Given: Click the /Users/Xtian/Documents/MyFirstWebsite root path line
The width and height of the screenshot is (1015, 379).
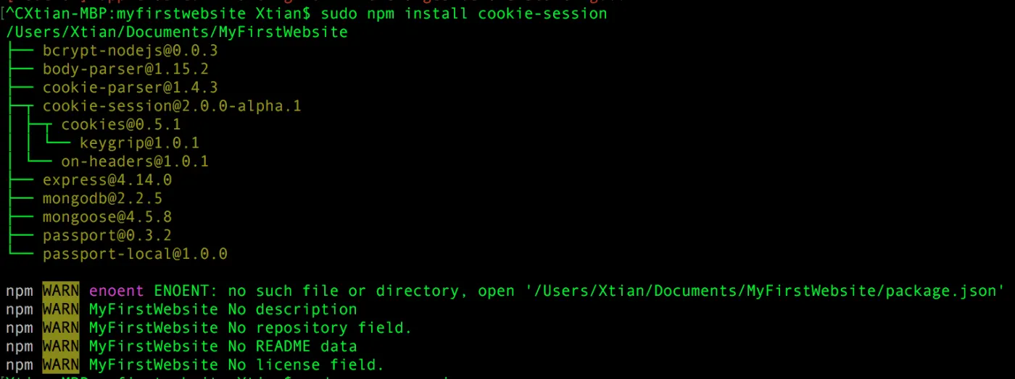Looking at the screenshot, I should tap(177, 33).
